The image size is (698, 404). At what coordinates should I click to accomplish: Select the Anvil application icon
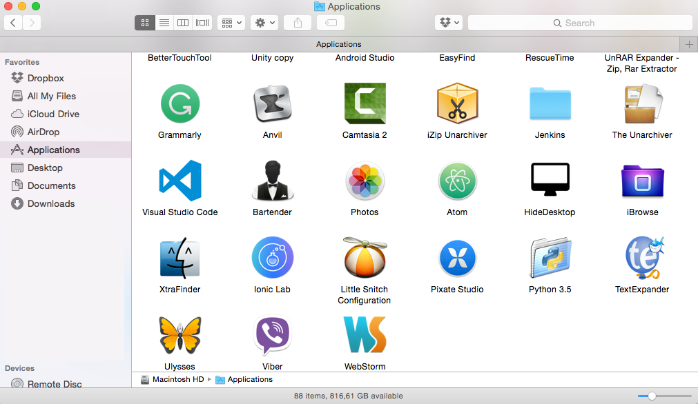pyautogui.click(x=273, y=103)
